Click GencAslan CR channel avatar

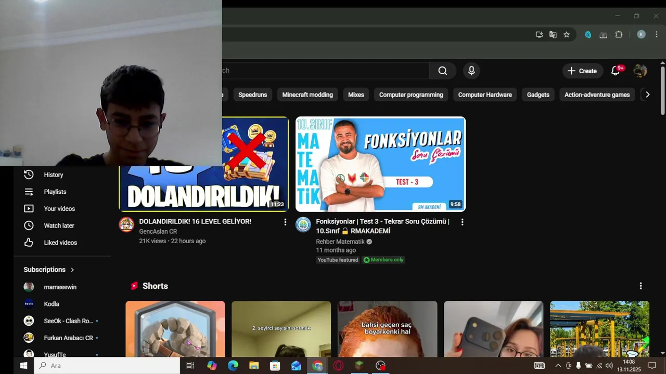pos(126,224)
